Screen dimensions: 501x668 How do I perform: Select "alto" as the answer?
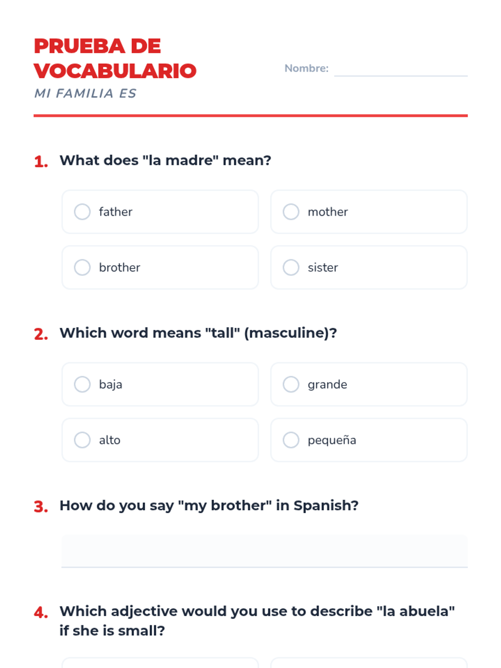[x=82, y=440]
